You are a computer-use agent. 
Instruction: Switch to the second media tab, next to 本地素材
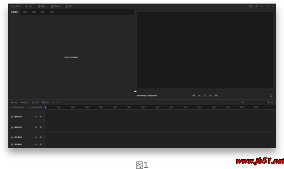(25, 12)
